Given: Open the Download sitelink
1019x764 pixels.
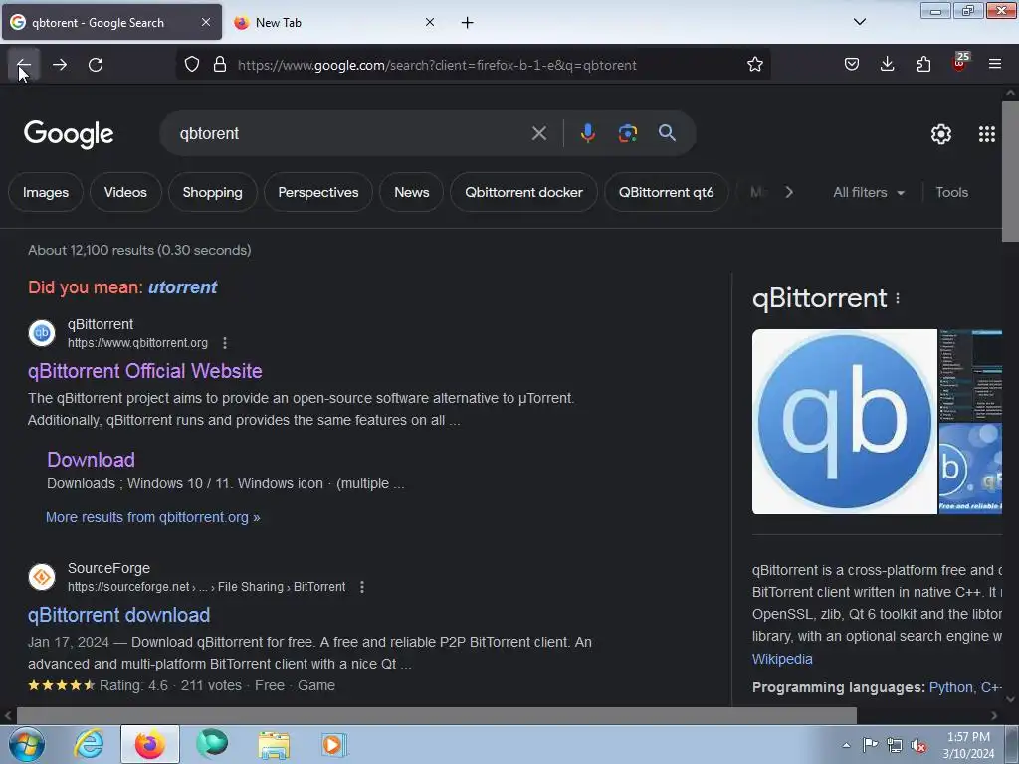Looking at the screenshot, I should (x=91, y=460).
